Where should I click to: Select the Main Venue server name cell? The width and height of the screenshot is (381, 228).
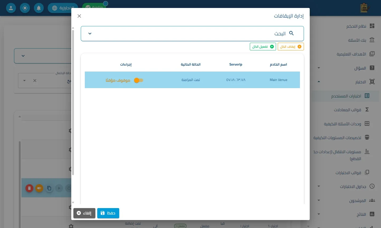click(x=278, y=80)
